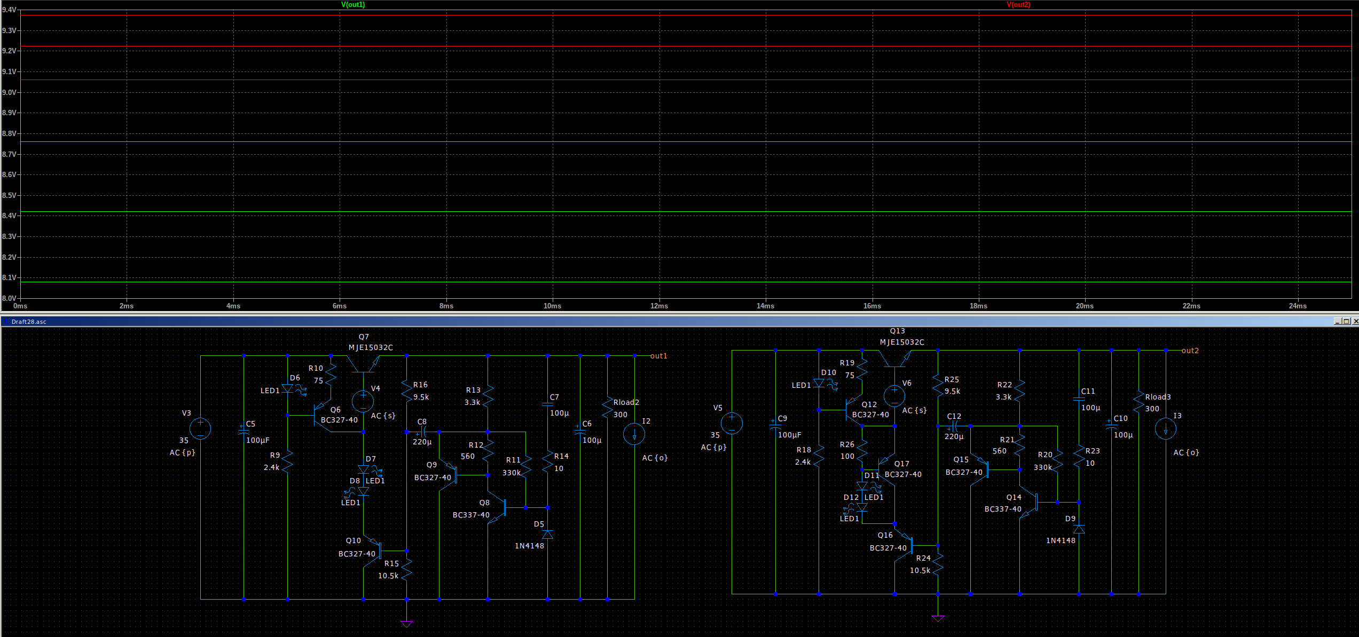
Task: Select transistor Q7 MJE15032C symbol
Action: [363, 364]
